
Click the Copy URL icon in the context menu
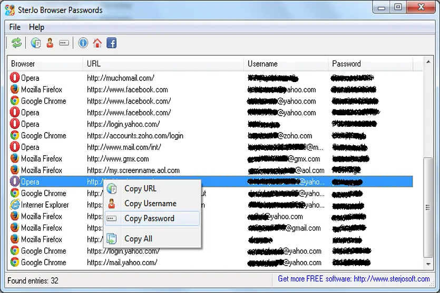click(112, 188)
